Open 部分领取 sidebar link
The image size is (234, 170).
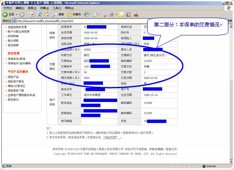tap(13, 41)
